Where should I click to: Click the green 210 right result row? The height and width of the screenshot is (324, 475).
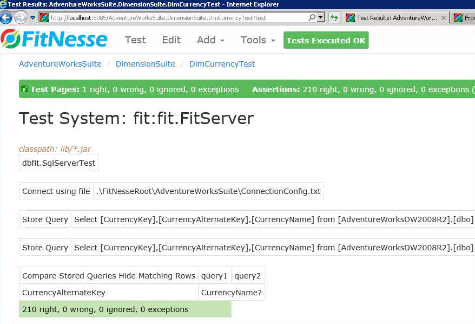125,309
